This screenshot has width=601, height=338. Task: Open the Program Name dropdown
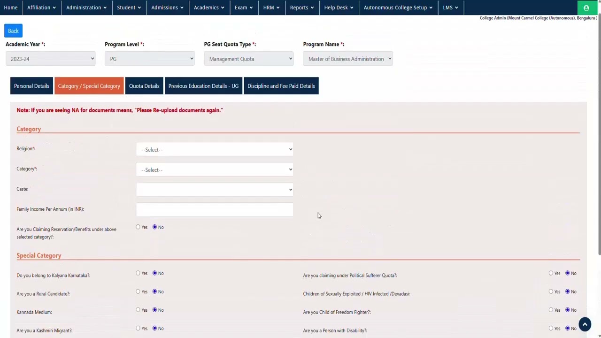click(348, 59)
